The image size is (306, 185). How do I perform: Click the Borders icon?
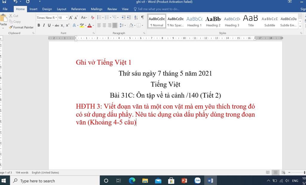pyautogui.click(x=139, y=25)
